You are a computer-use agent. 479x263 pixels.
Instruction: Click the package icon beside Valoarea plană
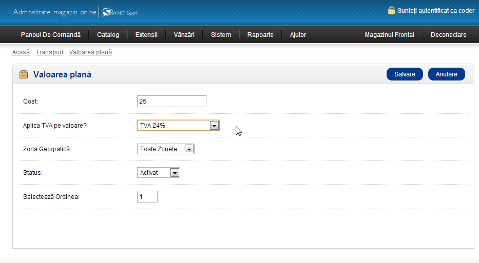[24, 74]
